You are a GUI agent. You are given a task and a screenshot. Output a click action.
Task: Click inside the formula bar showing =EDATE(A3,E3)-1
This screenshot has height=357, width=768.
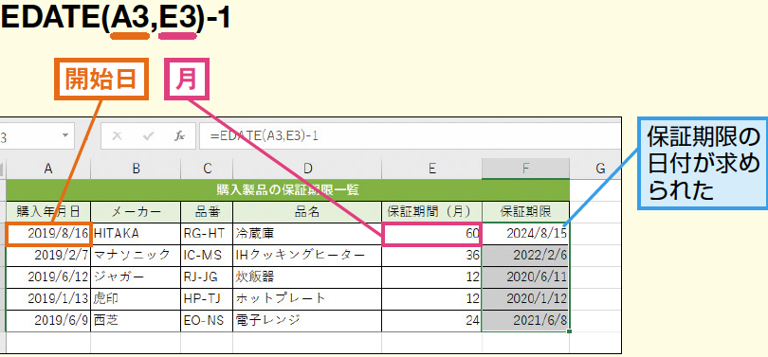click(x=410, y=136)
